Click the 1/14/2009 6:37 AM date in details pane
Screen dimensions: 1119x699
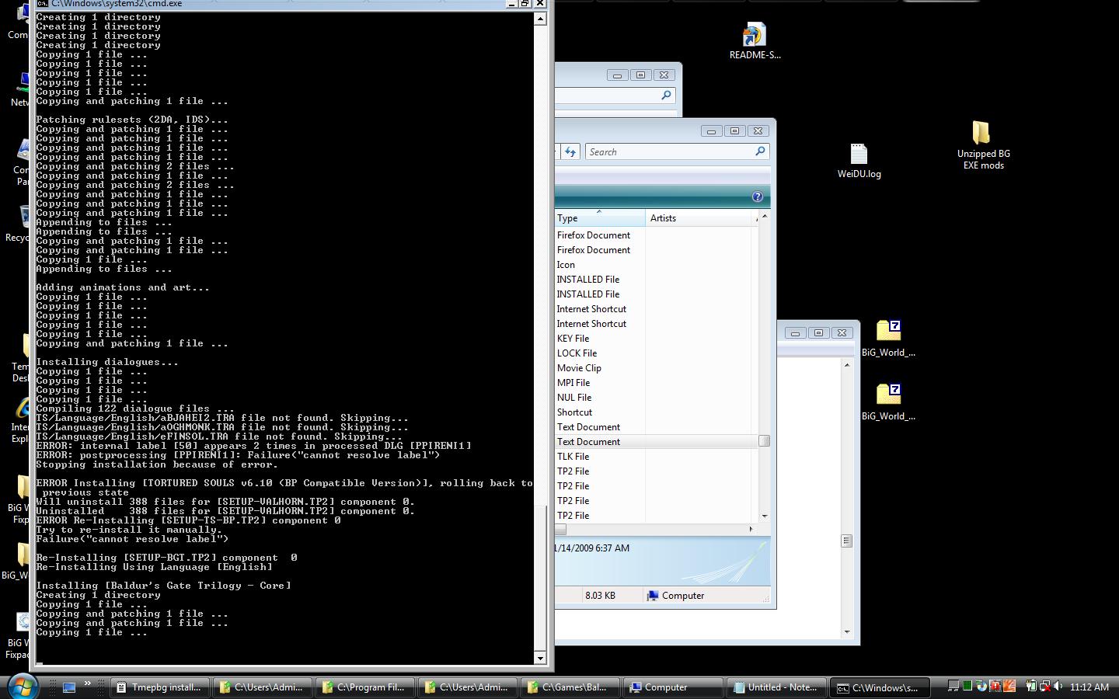(x=592, y=548)
